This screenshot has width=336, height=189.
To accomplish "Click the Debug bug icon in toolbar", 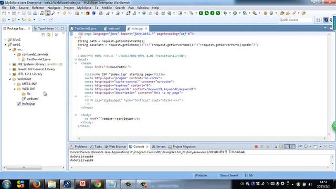I will click(225, 13).
